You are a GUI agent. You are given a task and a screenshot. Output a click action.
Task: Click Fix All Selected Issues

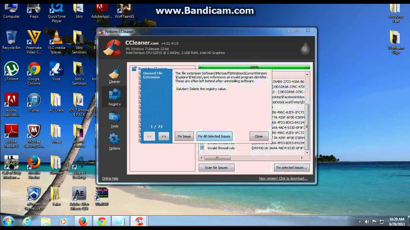coord(214,136)
